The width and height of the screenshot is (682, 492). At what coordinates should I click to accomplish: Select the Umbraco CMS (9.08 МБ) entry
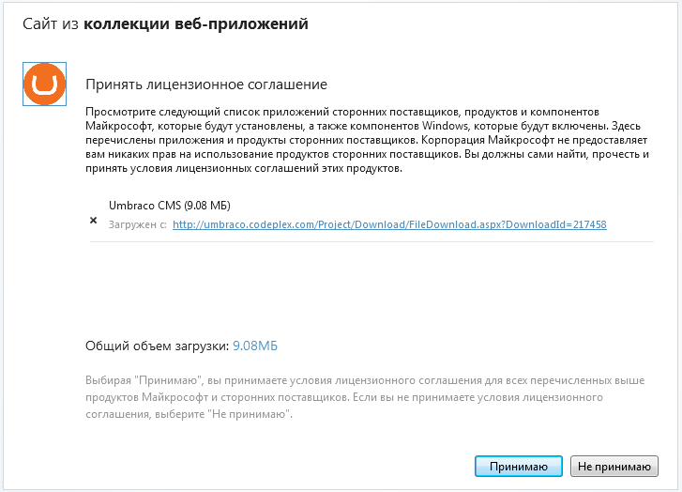pos(170,205)
